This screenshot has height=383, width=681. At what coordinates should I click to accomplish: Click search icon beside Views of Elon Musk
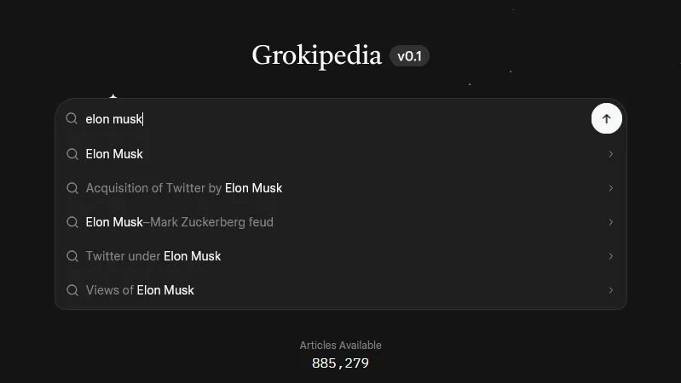tap(72, 290)
